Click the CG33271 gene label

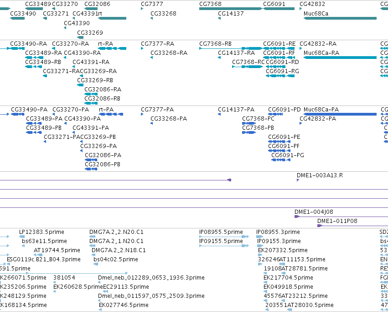tap(56, 13)
